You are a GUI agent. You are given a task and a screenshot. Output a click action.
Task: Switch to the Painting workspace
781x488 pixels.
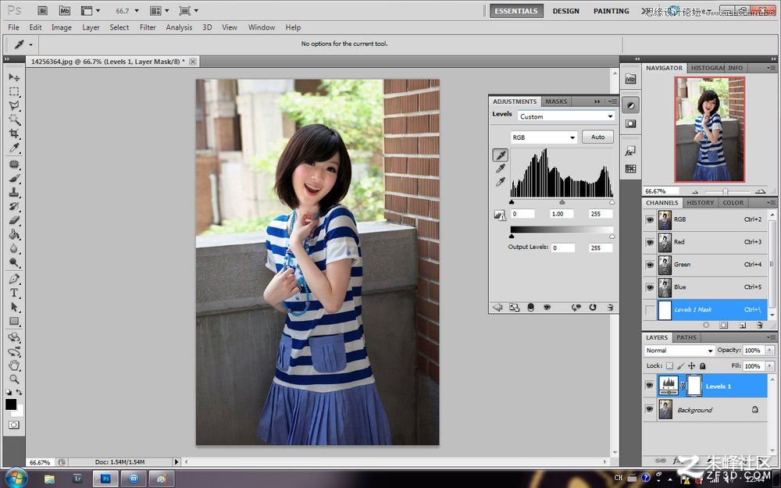(612, 11)
